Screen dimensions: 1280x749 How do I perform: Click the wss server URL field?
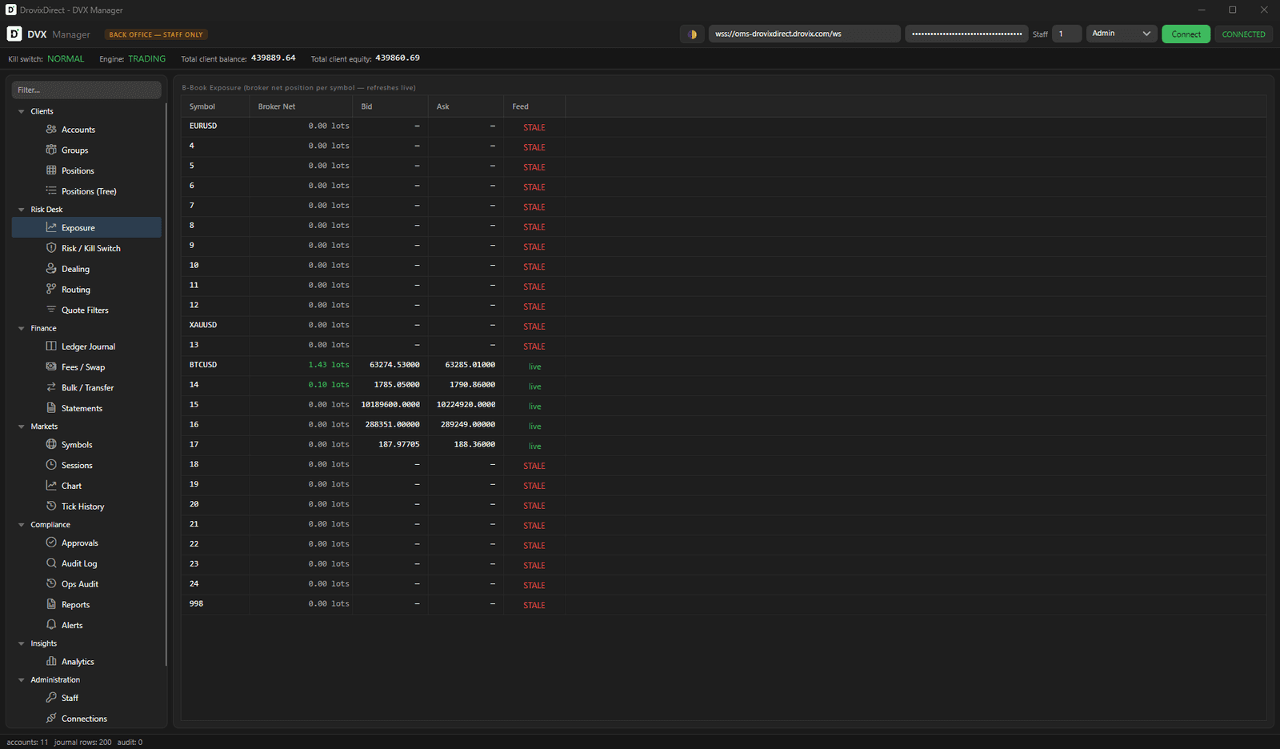(805, 34)
